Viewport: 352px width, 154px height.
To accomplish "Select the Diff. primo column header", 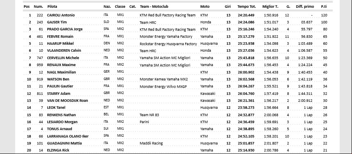I will (305, 7).
